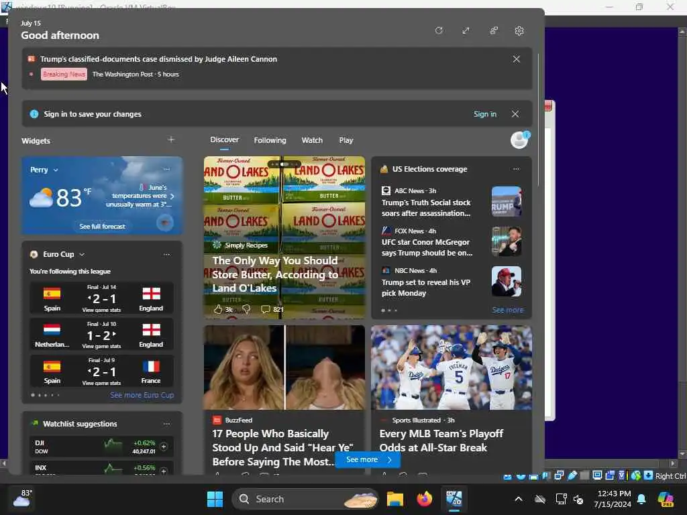The height and width of the screenshot is (515, 687).
Task: Open US Elections coverage more options
Action: click(516, 169)
